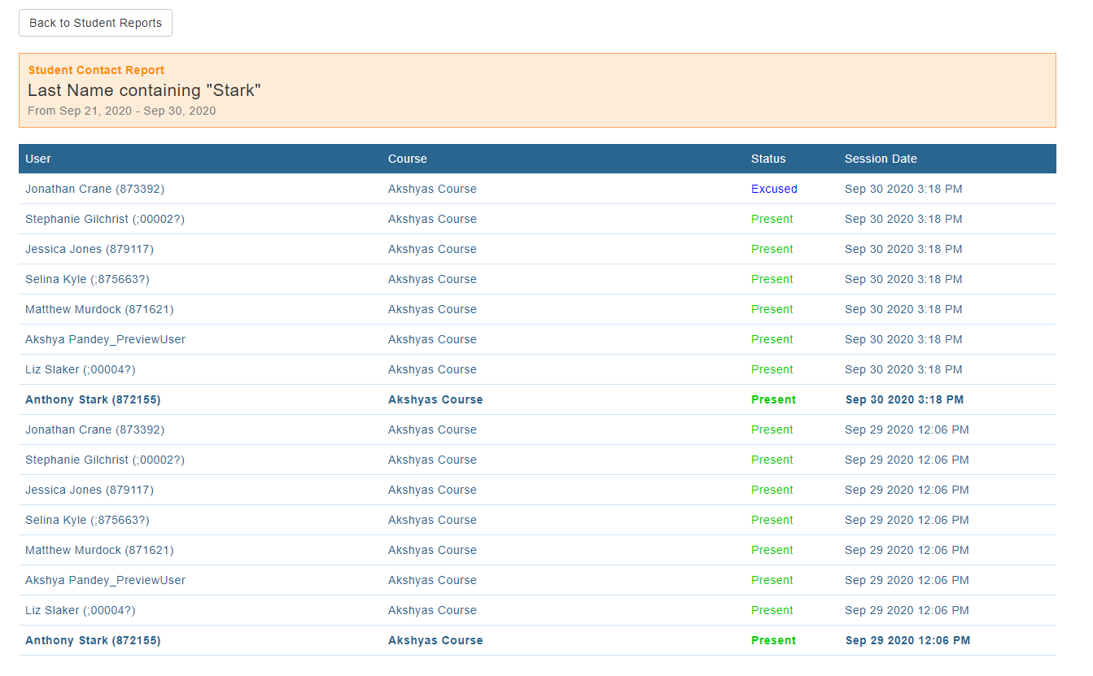Click Selina Kyle in the Sep 29 session
This screenshot has height=676, width=1093.
87,520
